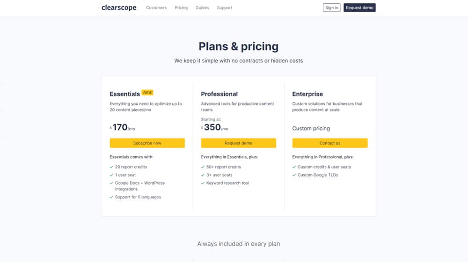Click Contact us for Enterprise

point(330,143)
